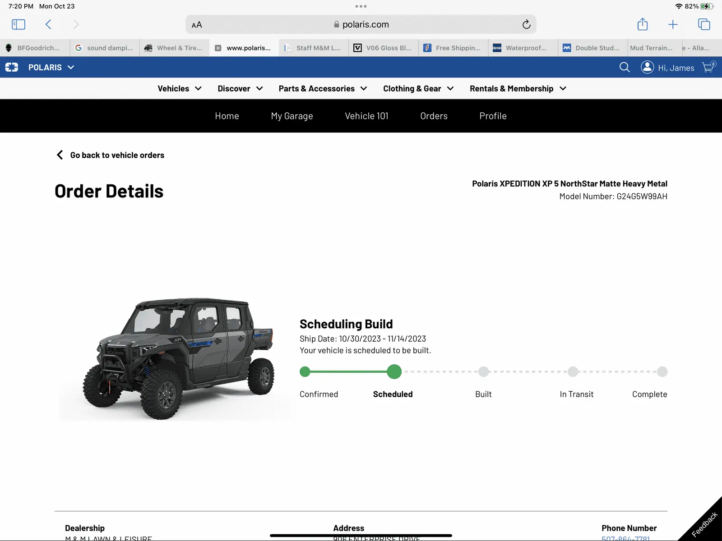Image resolution: width=722 pixels, height=541 pixels.
Task: Click the back chevron beside vehicle orders
Action: pos(60,155)
